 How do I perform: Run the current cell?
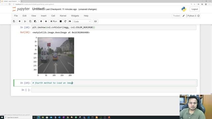(x=54, y=21)
